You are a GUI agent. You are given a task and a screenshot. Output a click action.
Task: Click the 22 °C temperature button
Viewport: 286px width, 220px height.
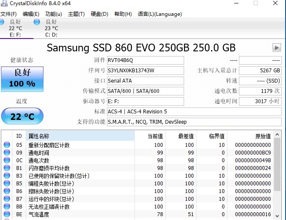22,116
